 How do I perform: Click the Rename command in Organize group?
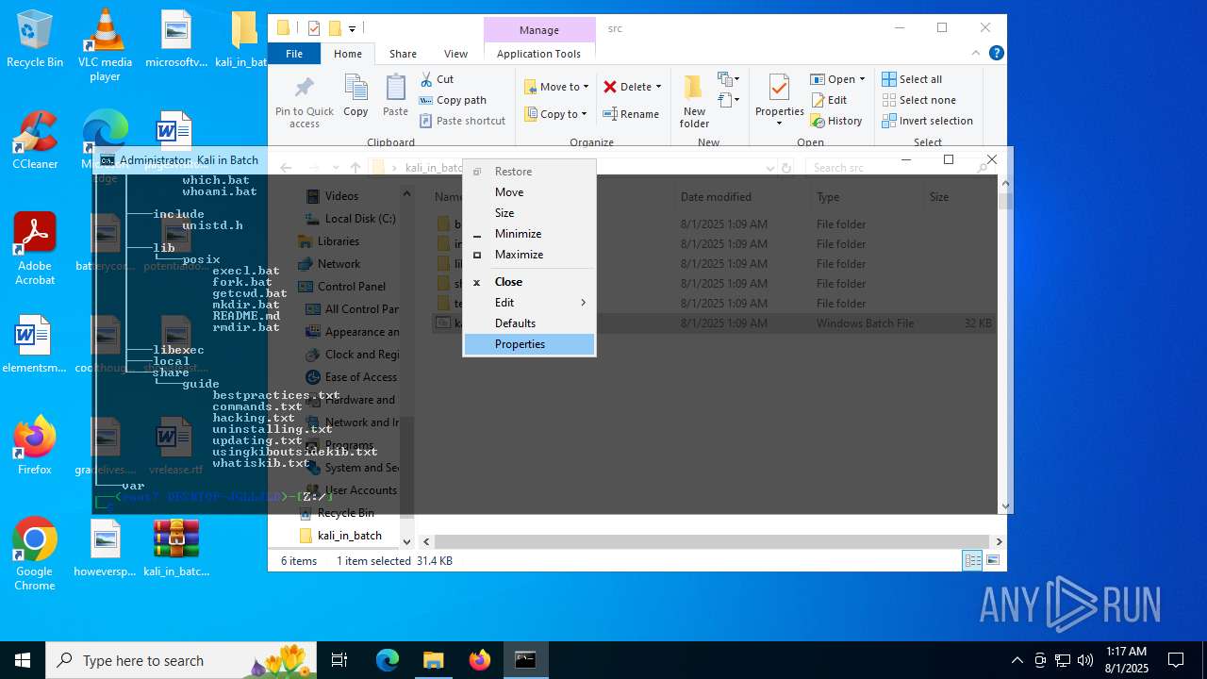click(x=631, y=114)
